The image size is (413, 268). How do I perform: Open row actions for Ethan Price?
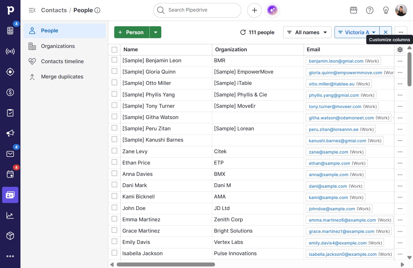(x=400, y=163)
